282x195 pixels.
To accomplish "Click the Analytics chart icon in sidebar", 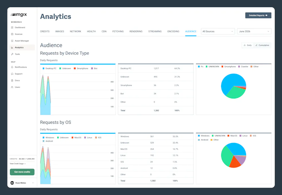I will coord(12,48).
